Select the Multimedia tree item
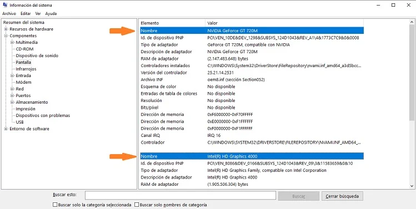Image resolution: width=416 pixels, height=209 pixels. [x=27, y=42]
